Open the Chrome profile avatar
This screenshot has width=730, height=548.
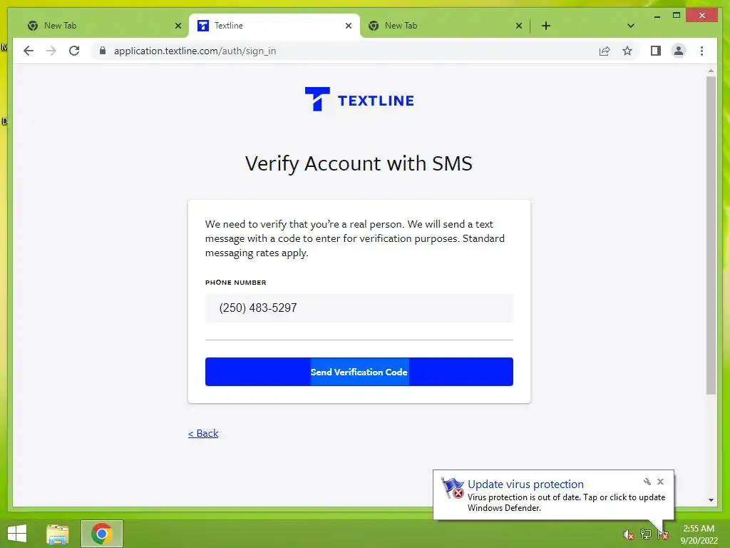pyautogui.click(x=679, y=51)
